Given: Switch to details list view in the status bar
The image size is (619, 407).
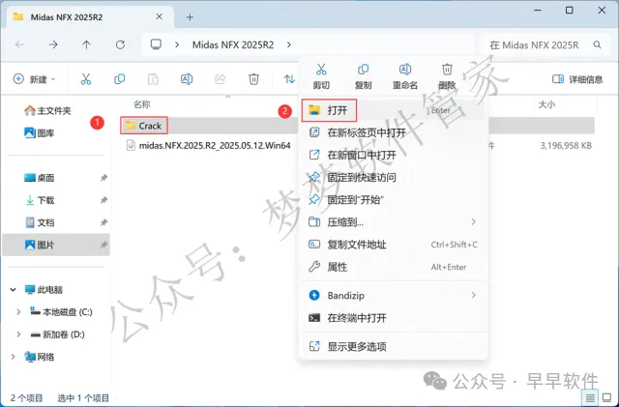Looking at the screenshot, I should 590,398.
